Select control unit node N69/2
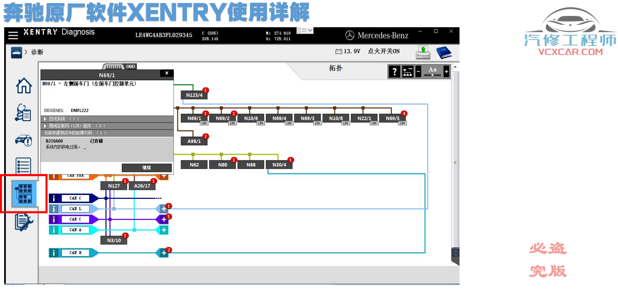Viewport: 618px width, 295px height. (223, 118)
